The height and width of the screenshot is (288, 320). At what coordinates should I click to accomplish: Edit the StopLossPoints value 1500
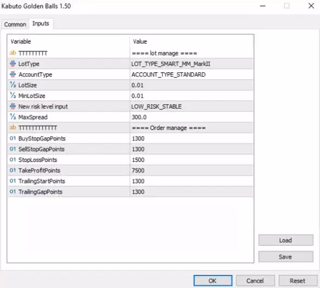[x=191, y=160]
